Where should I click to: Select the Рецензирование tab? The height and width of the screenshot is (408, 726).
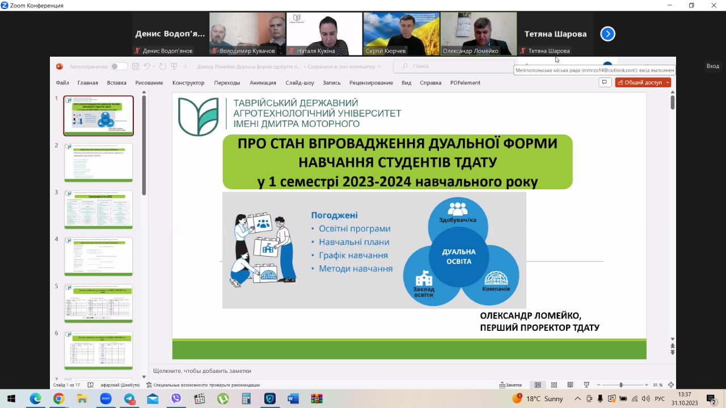(x=371, y=83)
